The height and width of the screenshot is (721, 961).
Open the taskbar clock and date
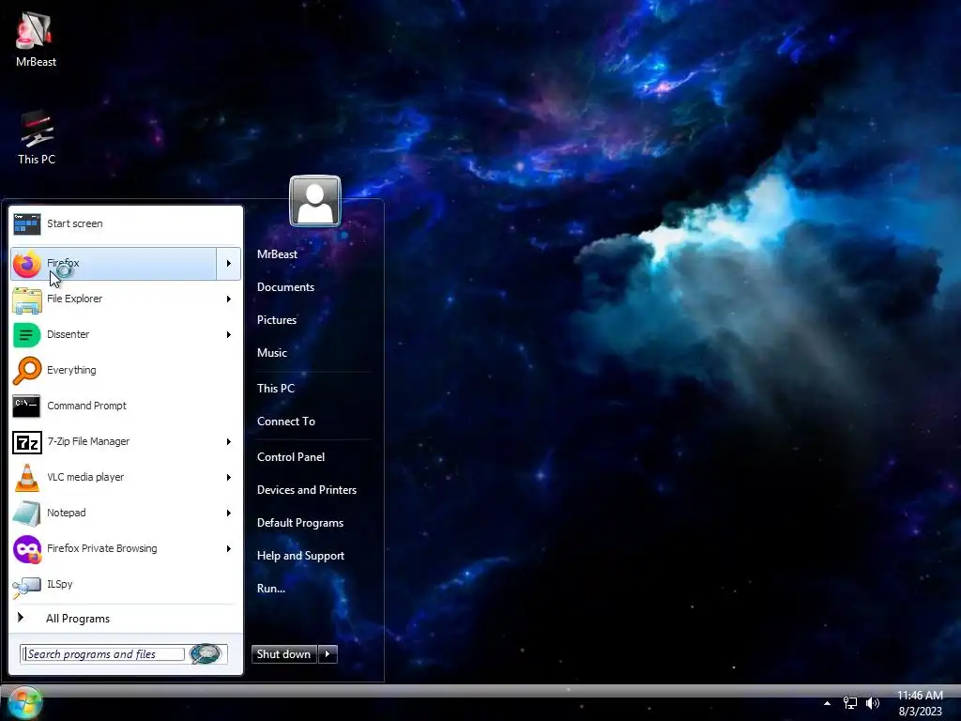click(x=920, y=703)
